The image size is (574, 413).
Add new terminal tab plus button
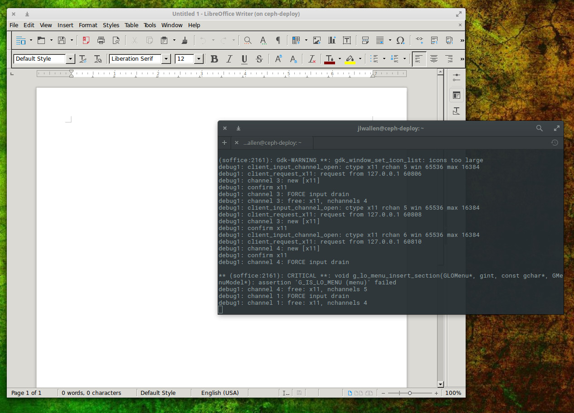tap(224, 143)
